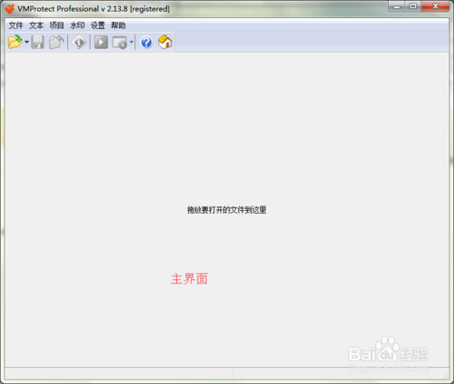454x384 pixels.
Task: Click the VMProtect title bar app icon
Action: click(x=10, y=9)
